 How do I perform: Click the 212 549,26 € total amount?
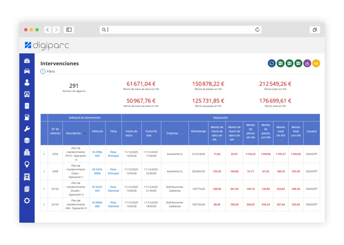275,84
